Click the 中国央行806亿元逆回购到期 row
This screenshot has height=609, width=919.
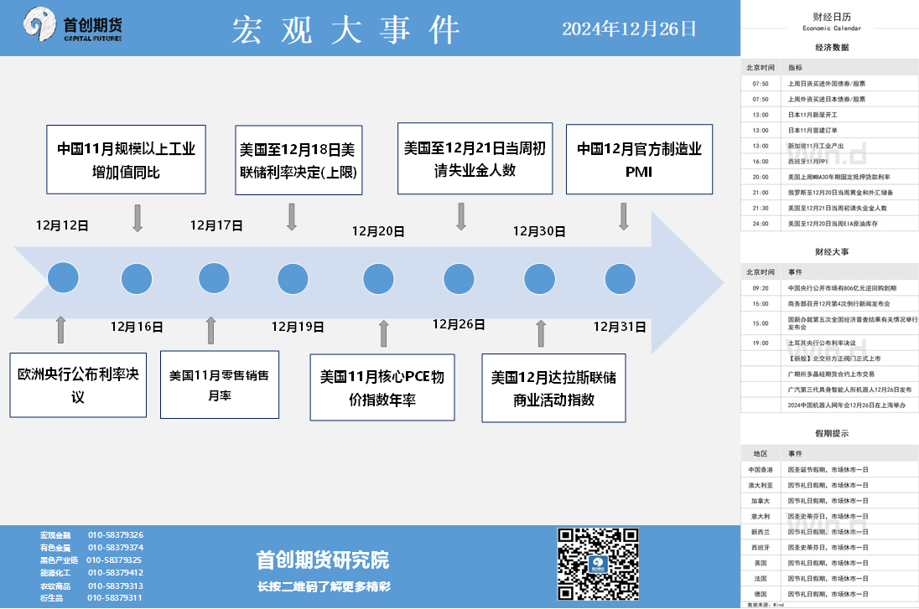[x=830, y=288]
